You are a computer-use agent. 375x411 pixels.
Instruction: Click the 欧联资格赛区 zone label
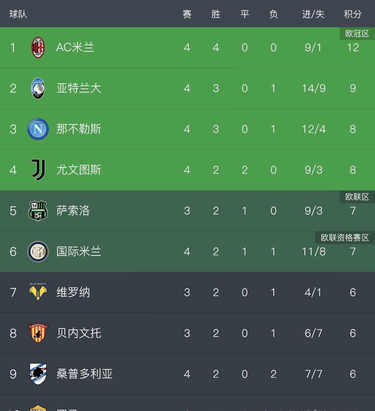click(x=345, y=238)
